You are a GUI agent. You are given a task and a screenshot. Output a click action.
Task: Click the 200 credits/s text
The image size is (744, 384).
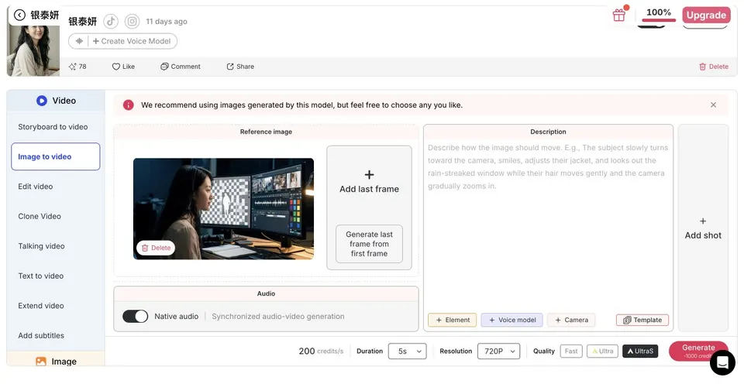coord(321,351)
